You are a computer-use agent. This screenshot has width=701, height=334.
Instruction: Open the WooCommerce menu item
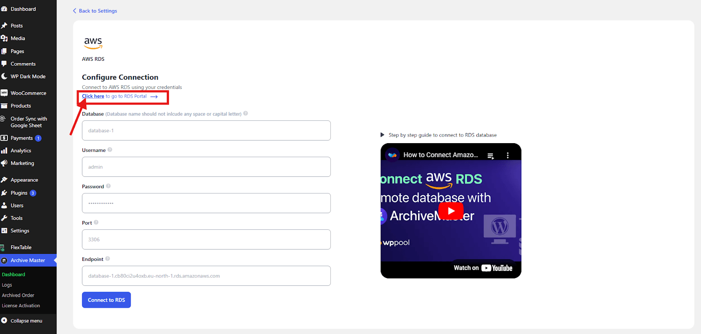point(28,93)
